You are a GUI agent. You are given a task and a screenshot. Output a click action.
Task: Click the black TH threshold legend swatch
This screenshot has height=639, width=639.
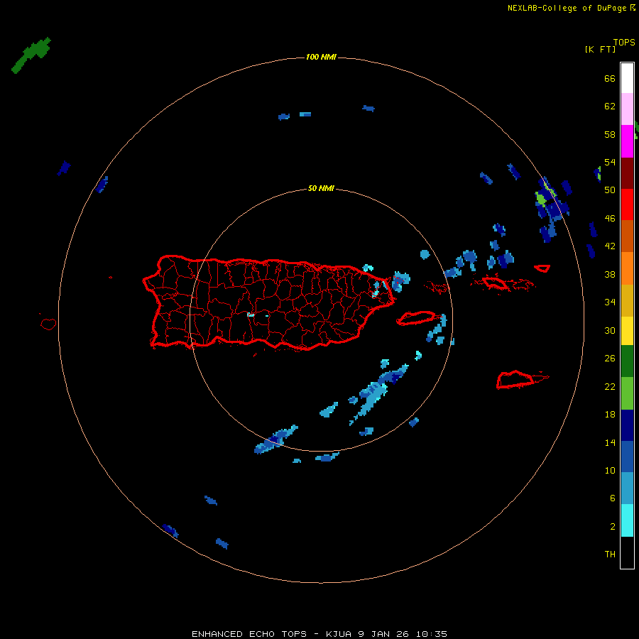(x=627, y=552)
